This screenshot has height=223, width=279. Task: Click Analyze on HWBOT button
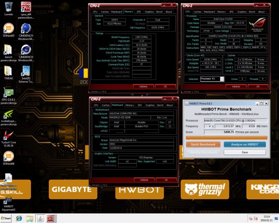[x=245, y=144]
